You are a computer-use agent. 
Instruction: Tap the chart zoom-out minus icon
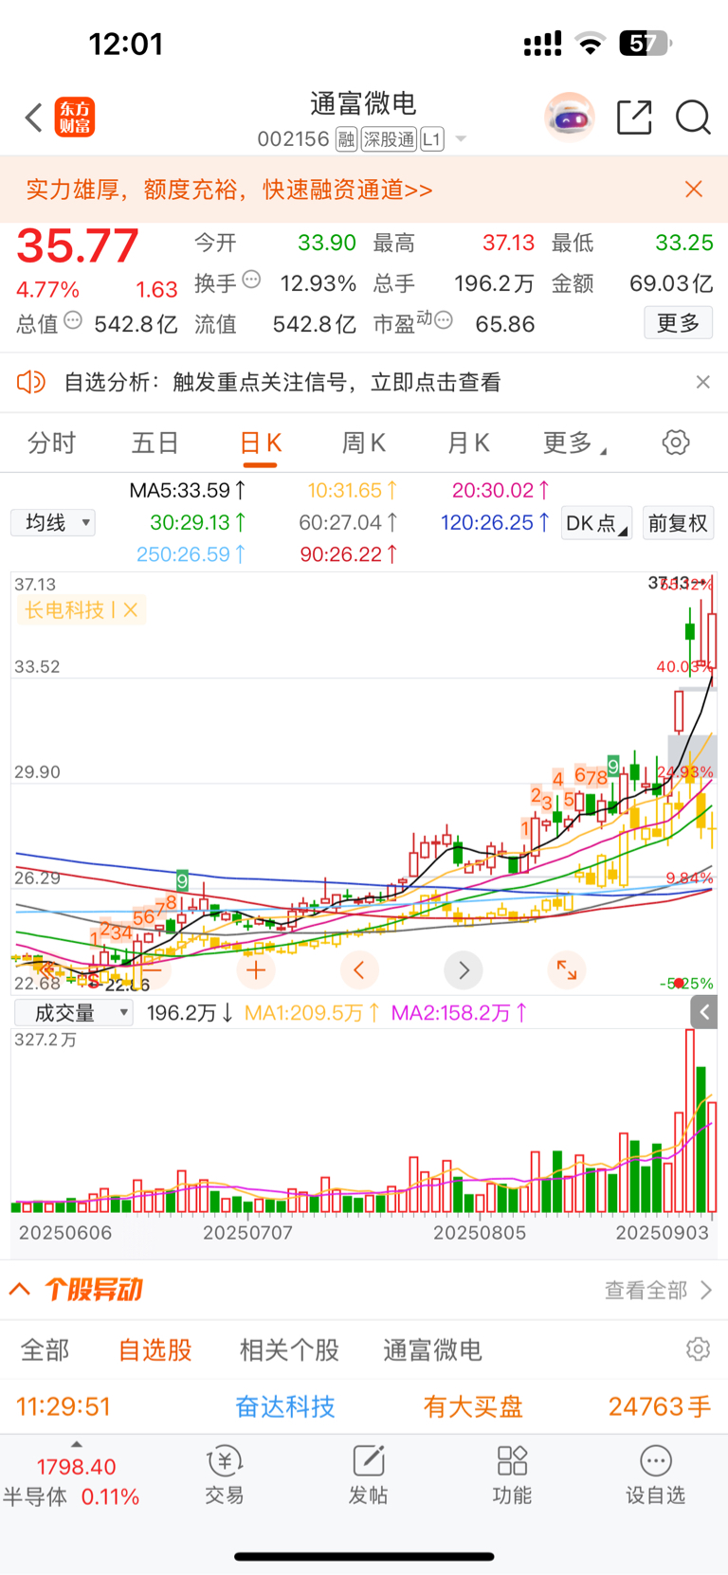tap(152, 969)
